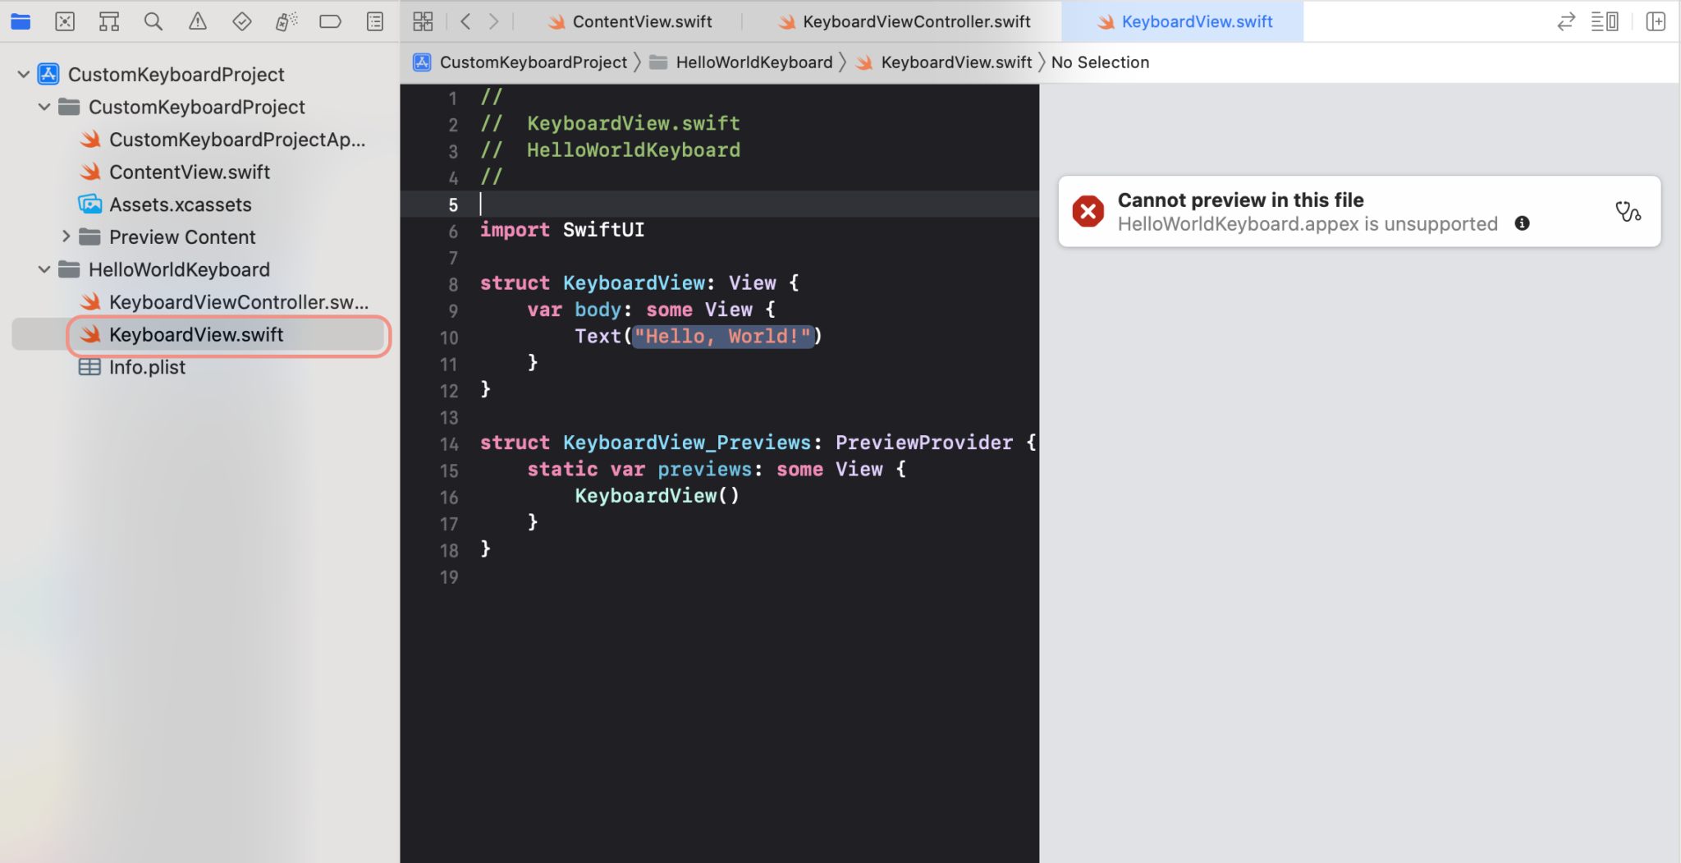Show the Issue navigator warning triangle
Image resolution: width=1681 pixels, height=863 pixels.
pos(198,21)
